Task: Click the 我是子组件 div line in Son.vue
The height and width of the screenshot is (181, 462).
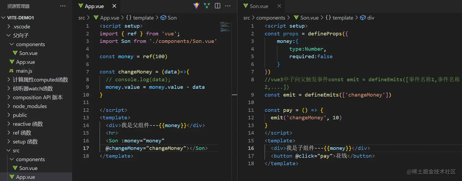Action: (320, 148)
